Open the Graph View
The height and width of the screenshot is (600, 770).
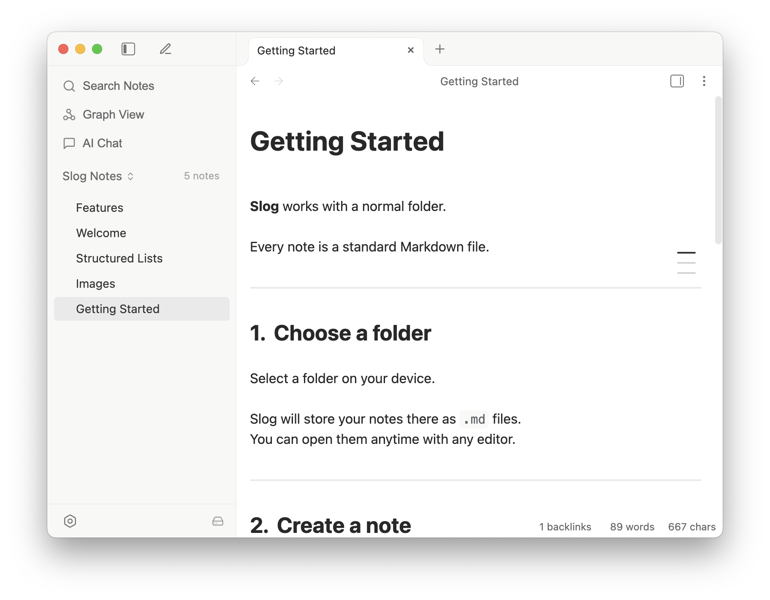(x=113, y=114)
